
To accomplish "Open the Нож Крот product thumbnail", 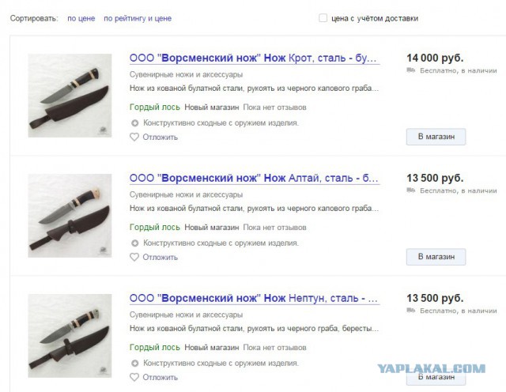I will pos(70,96).
